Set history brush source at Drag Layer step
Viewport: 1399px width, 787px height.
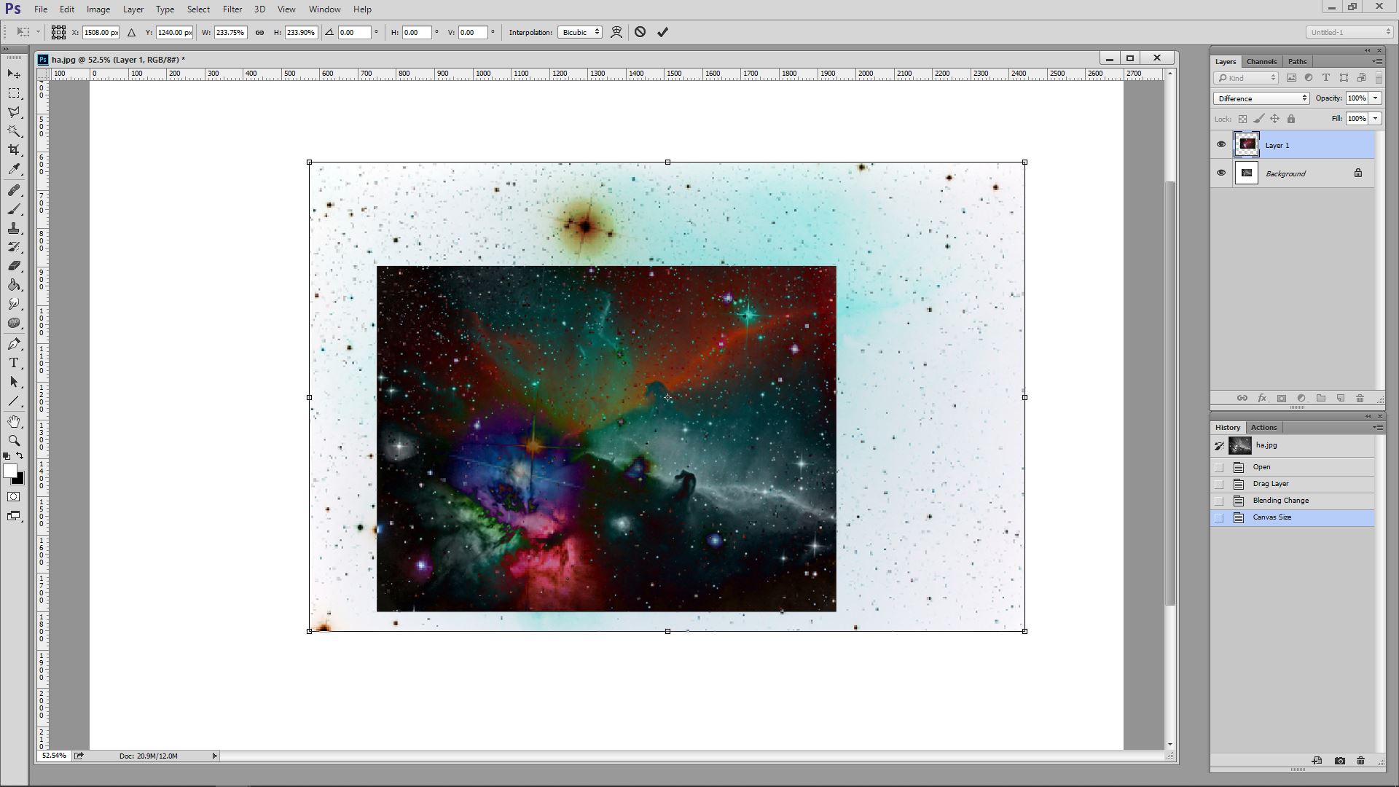click(1219, 484)
